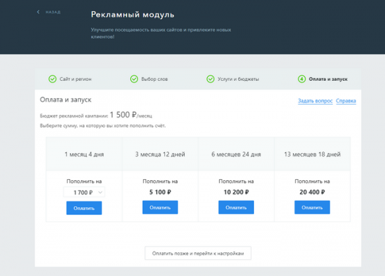Open the Справка link
This screenshot has height=276, width=385.
pos(346,101)
